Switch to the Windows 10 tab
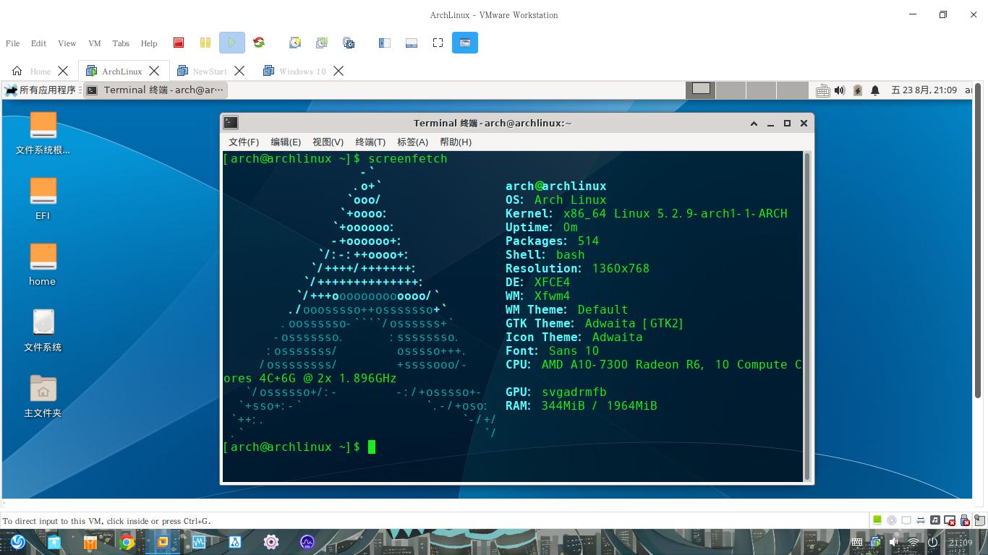 click(x=304, y=71)
